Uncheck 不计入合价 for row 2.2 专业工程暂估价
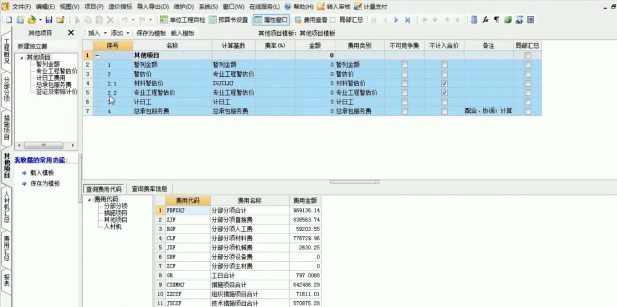 (x=444, y=93)
